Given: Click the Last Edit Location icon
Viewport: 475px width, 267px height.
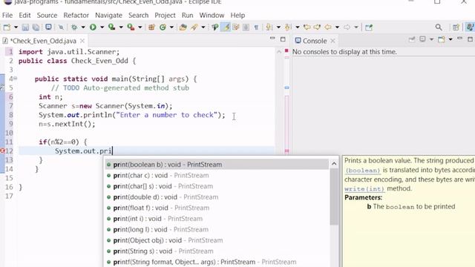Looking at the screenshot, I should pos(307,27).
